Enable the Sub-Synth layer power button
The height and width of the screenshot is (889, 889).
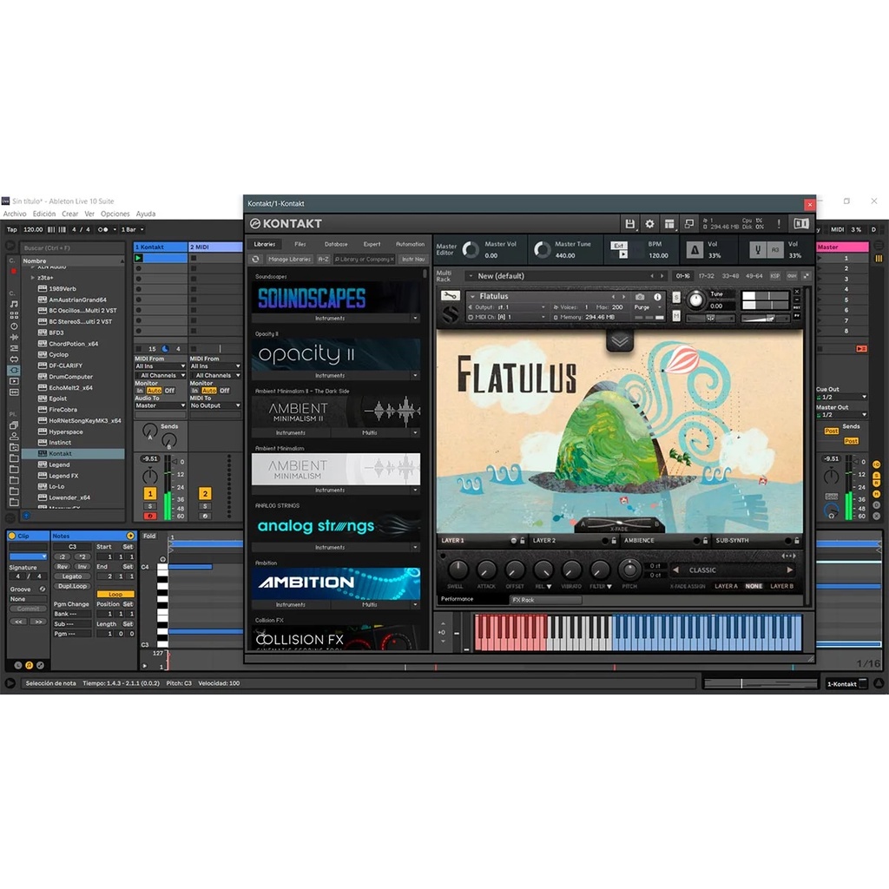click(788, 541)
